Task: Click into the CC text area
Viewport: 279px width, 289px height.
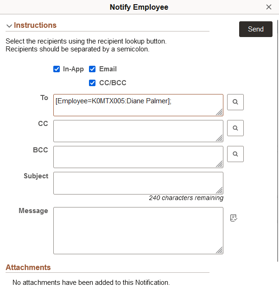Action: (x=138, y=131)
